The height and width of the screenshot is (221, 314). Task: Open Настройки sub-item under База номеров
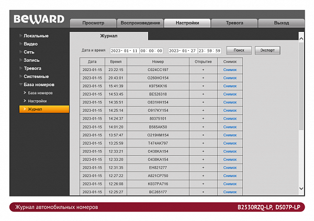[x=37, y=101]
